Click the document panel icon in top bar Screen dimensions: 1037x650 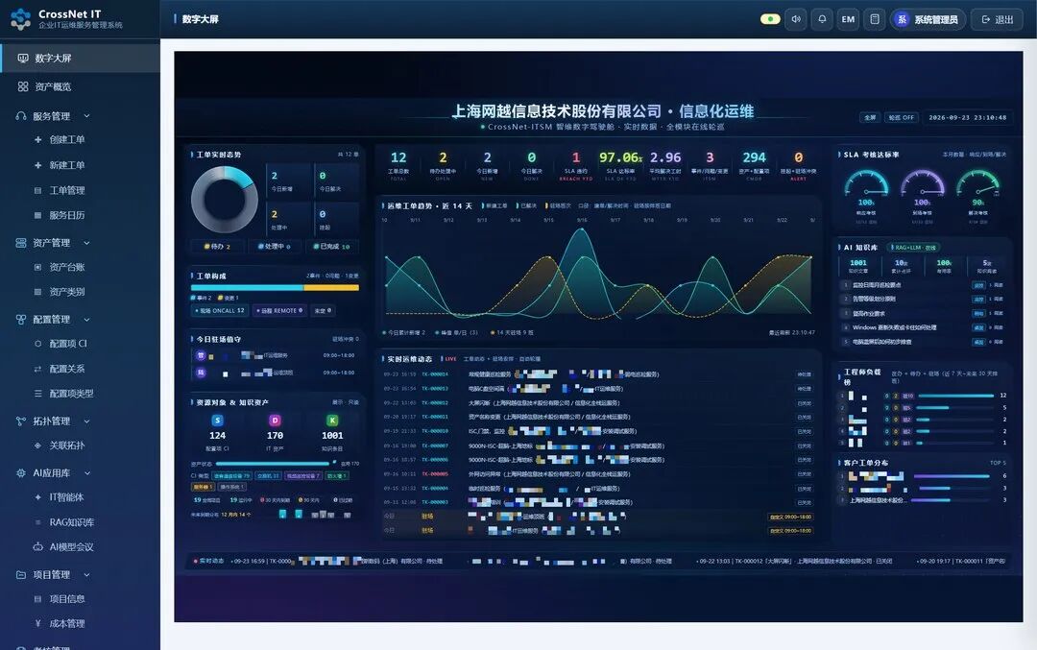coord(875,19)
